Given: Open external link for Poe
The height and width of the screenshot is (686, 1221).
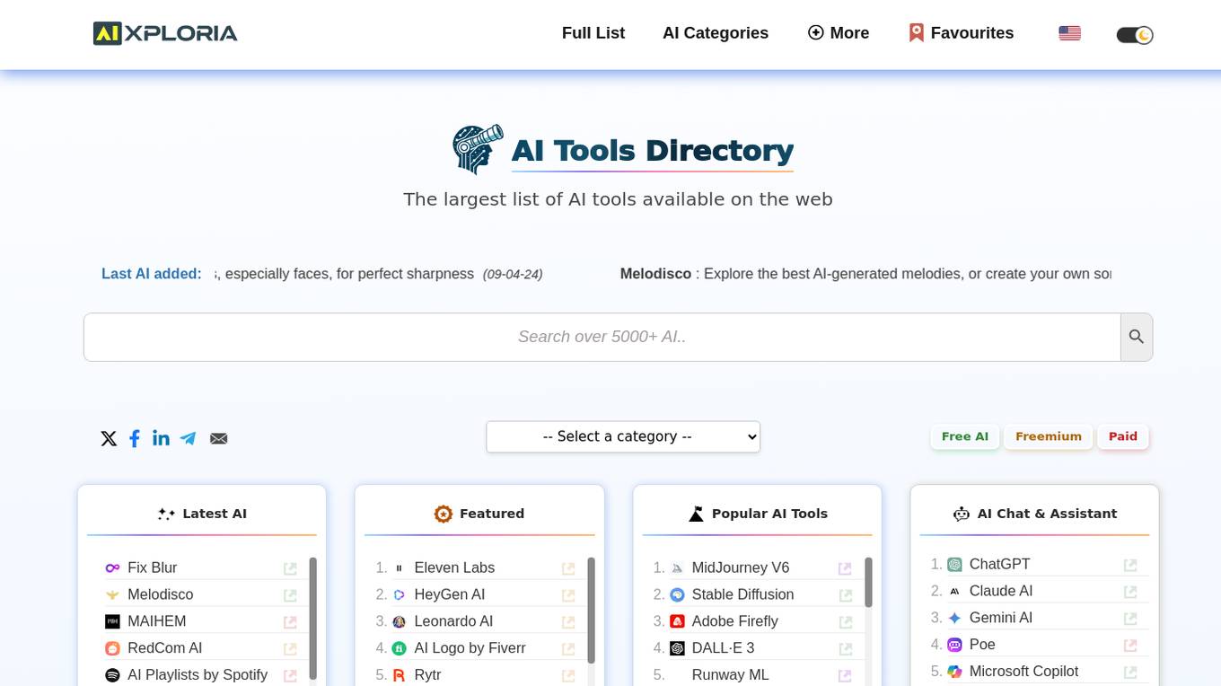Looking at the screenshot, I should [1130, 646].
